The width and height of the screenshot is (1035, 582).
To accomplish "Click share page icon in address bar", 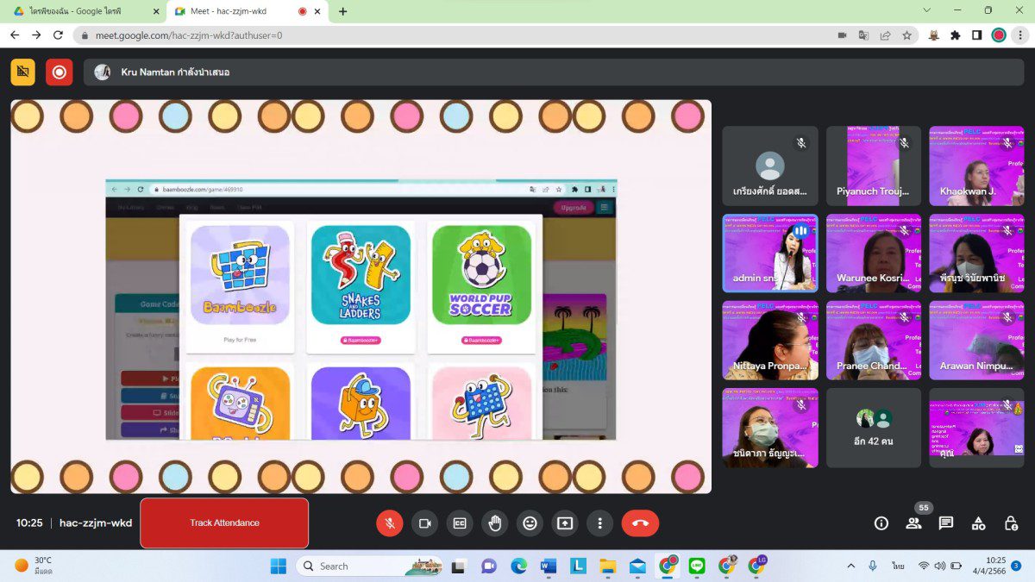I will click(885, 35).
